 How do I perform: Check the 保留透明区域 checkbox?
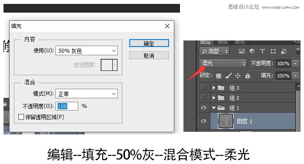[21, 117]
